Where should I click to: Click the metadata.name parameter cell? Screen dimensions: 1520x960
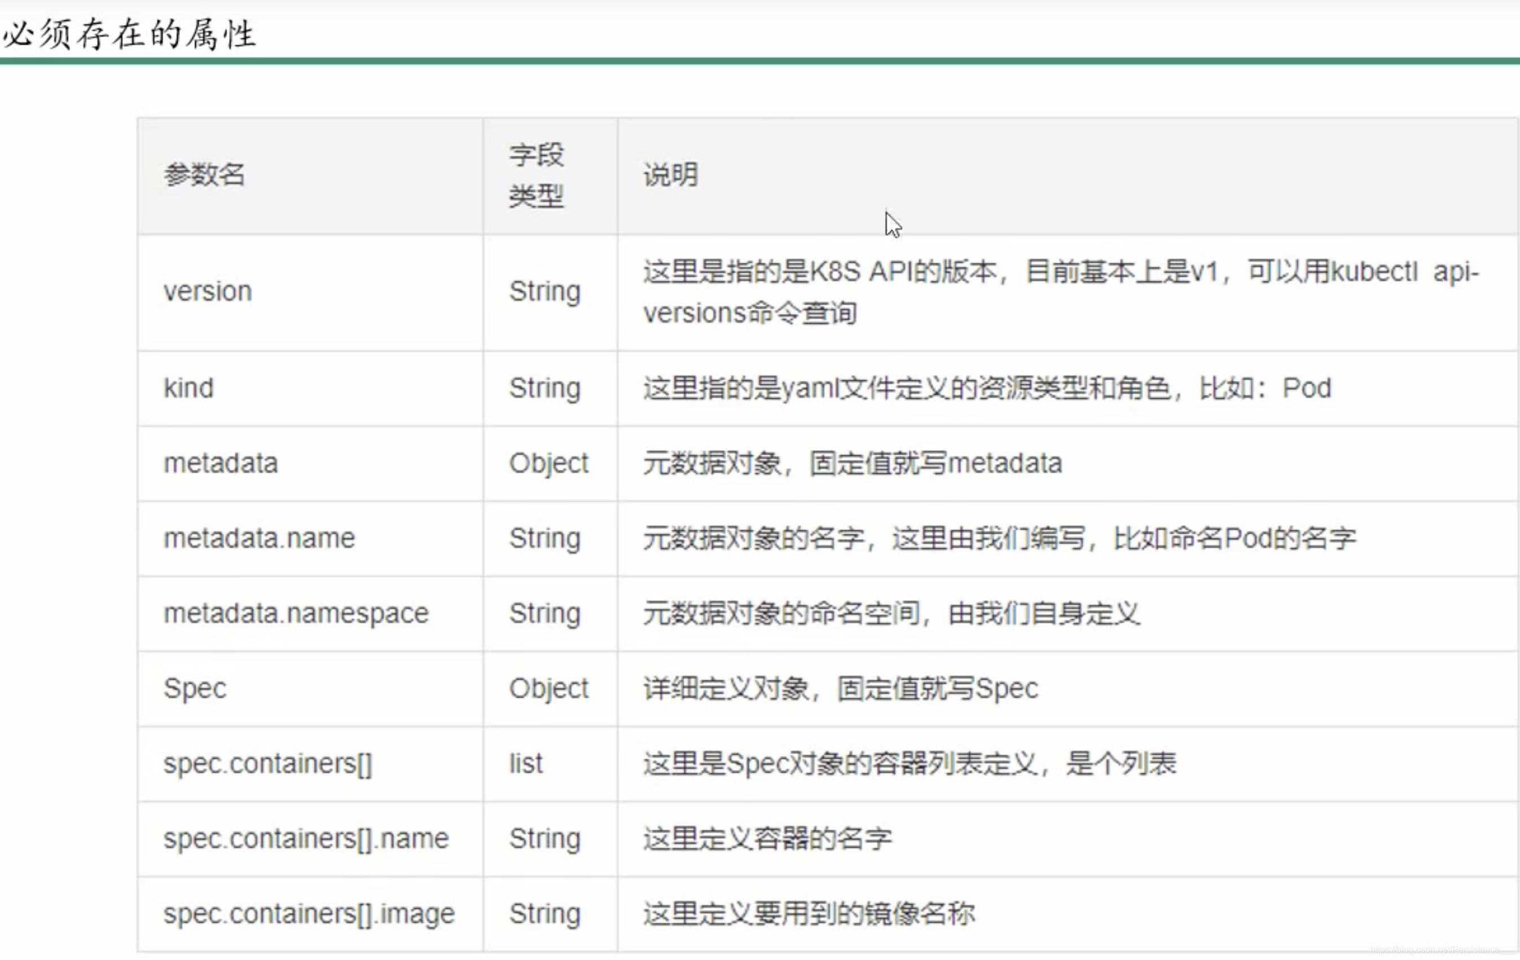pos(259,539)
